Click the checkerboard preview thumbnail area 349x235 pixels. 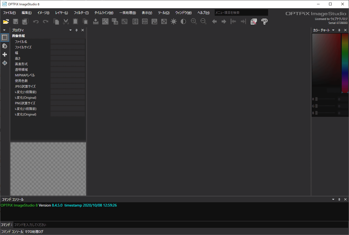click(48, 169)
